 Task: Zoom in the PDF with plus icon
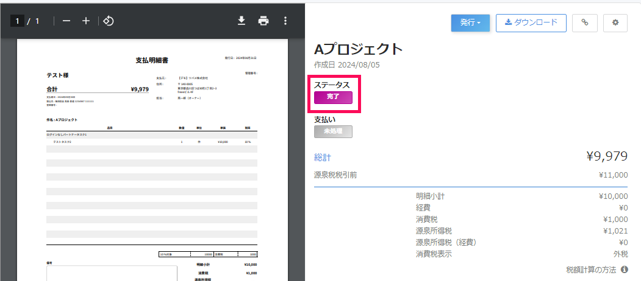click(86, 21)
